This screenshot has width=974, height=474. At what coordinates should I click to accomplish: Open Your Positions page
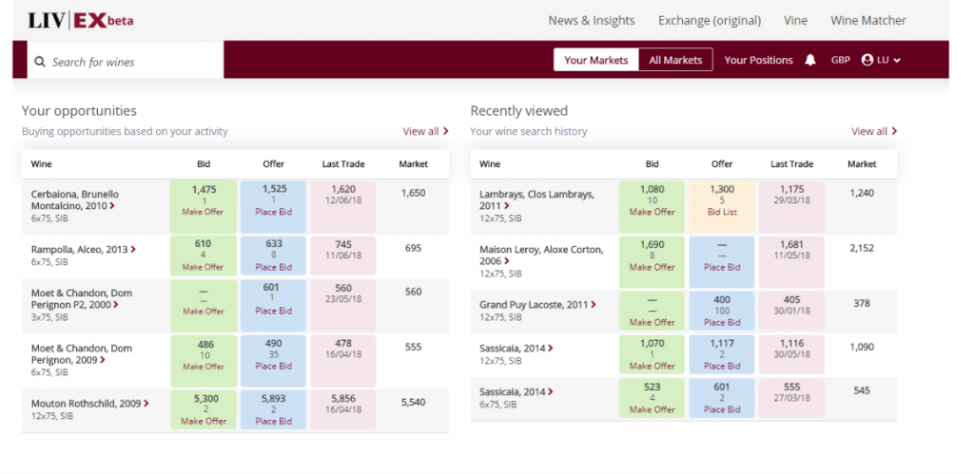click(758, 60)
